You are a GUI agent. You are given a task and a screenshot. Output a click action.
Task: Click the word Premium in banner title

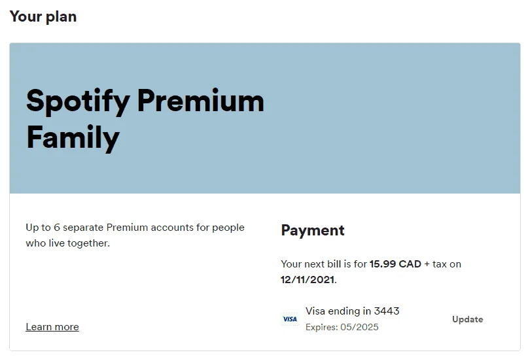201,101
